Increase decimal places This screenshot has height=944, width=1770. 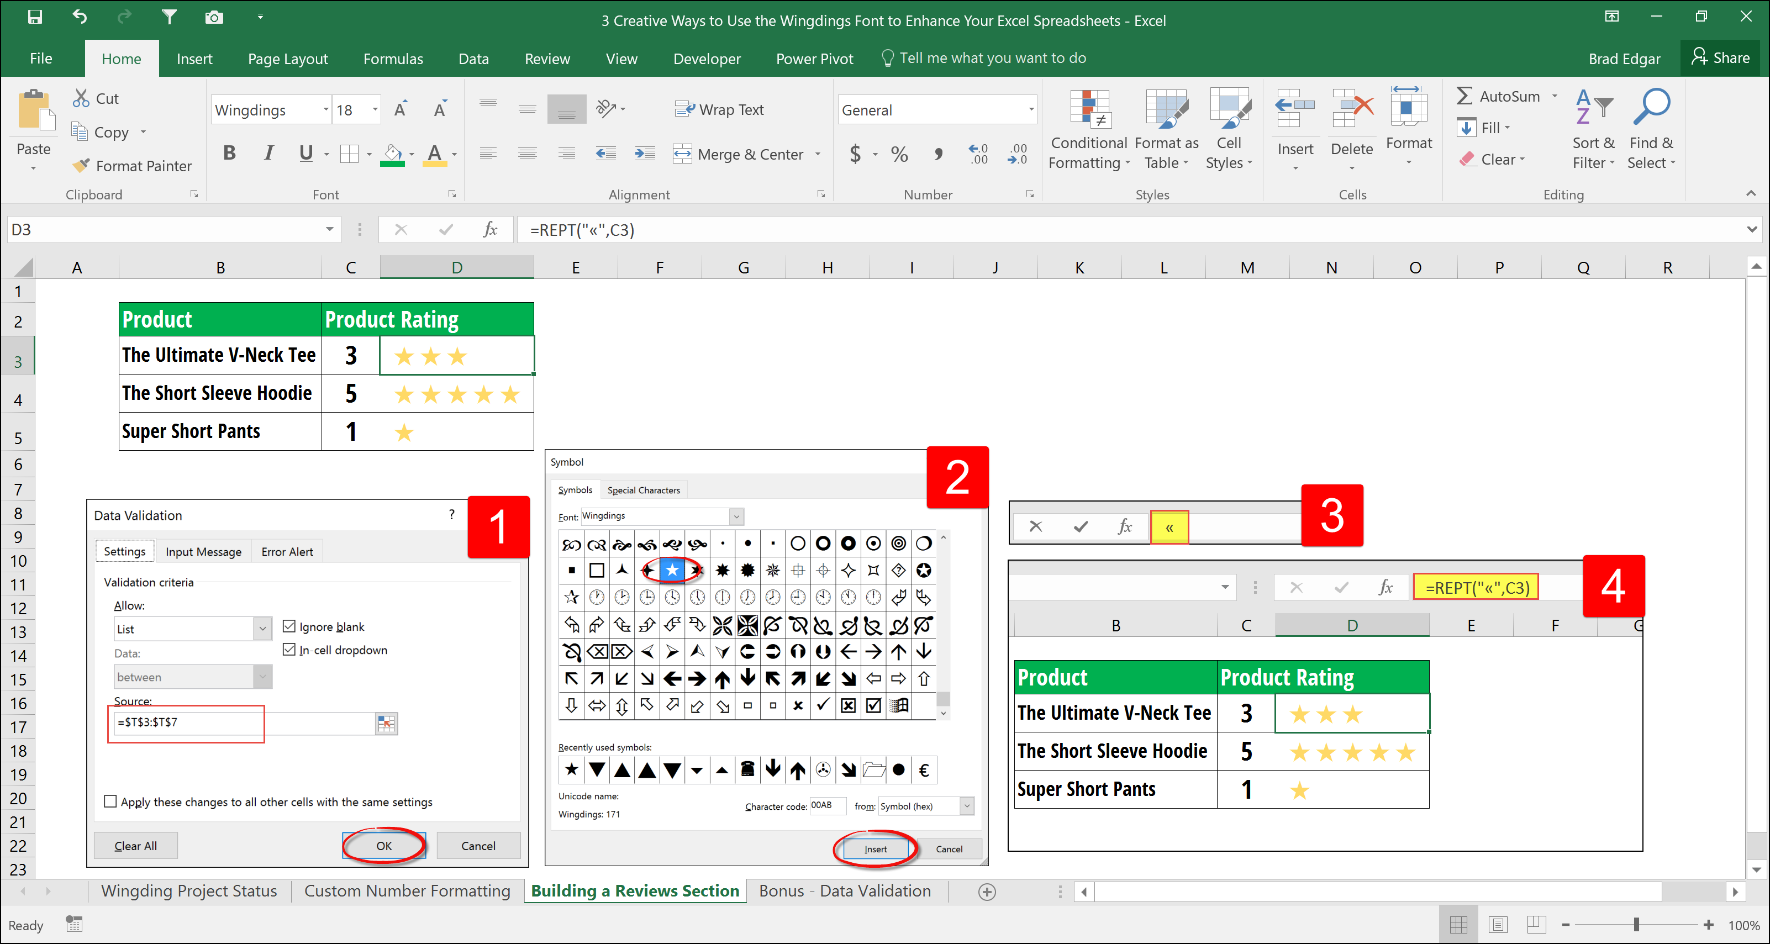click(978, 154)
